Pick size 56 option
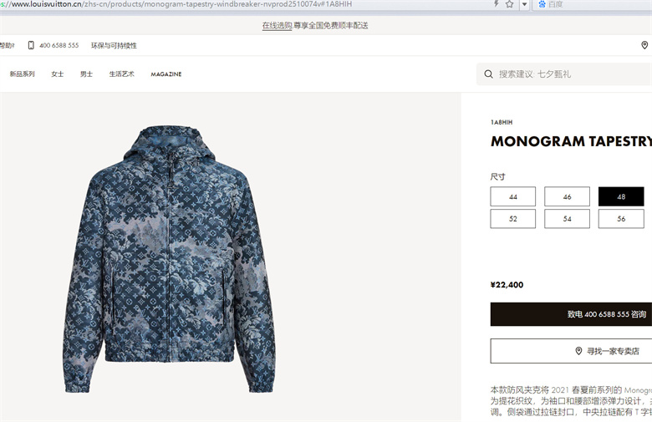 point(621,219)
